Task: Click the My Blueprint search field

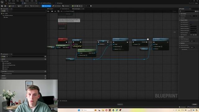Action: pos(25,57)
